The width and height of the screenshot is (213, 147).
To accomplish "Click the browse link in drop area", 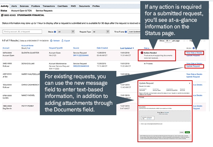I will pos(167,112).
